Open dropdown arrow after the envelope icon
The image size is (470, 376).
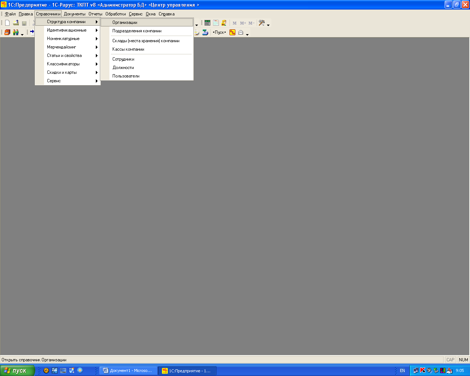[x=247, y=35]
